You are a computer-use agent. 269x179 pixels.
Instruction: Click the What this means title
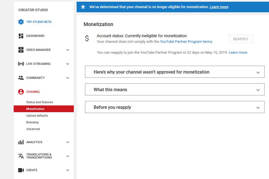[x=110, y=90]
